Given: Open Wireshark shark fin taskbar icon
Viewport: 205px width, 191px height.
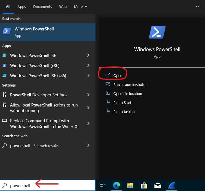Looking at the screenshot, I should (172, 185).
